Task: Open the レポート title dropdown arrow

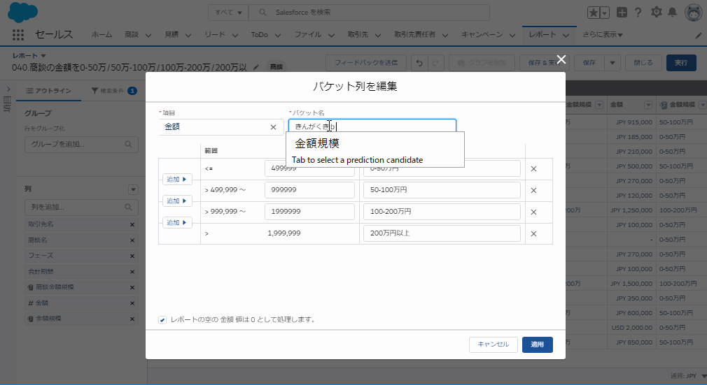Action: coord(43,56)
